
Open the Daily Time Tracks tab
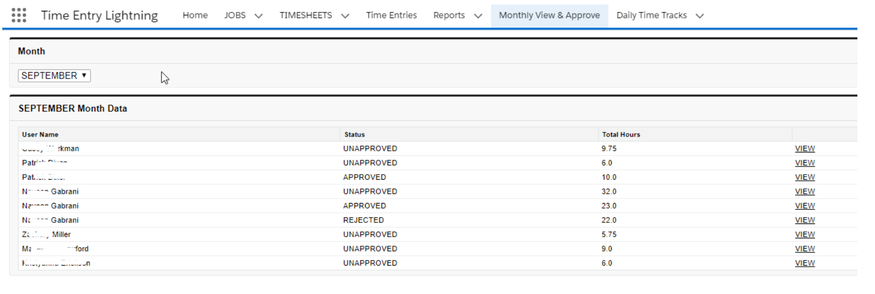652,15
